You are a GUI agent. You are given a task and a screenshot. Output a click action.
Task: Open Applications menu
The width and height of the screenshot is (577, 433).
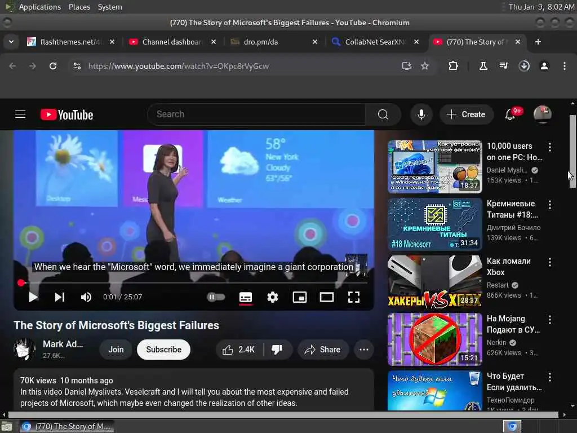click(40, 7)
